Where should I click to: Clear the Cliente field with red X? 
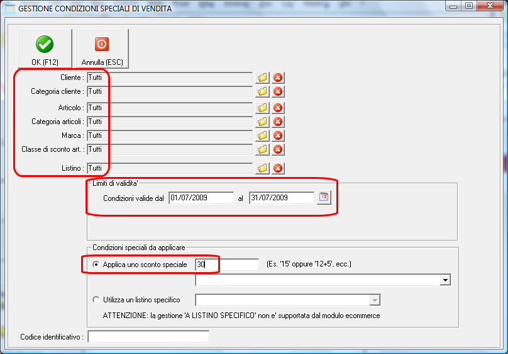pyautogui.click(x=278, y=77)
